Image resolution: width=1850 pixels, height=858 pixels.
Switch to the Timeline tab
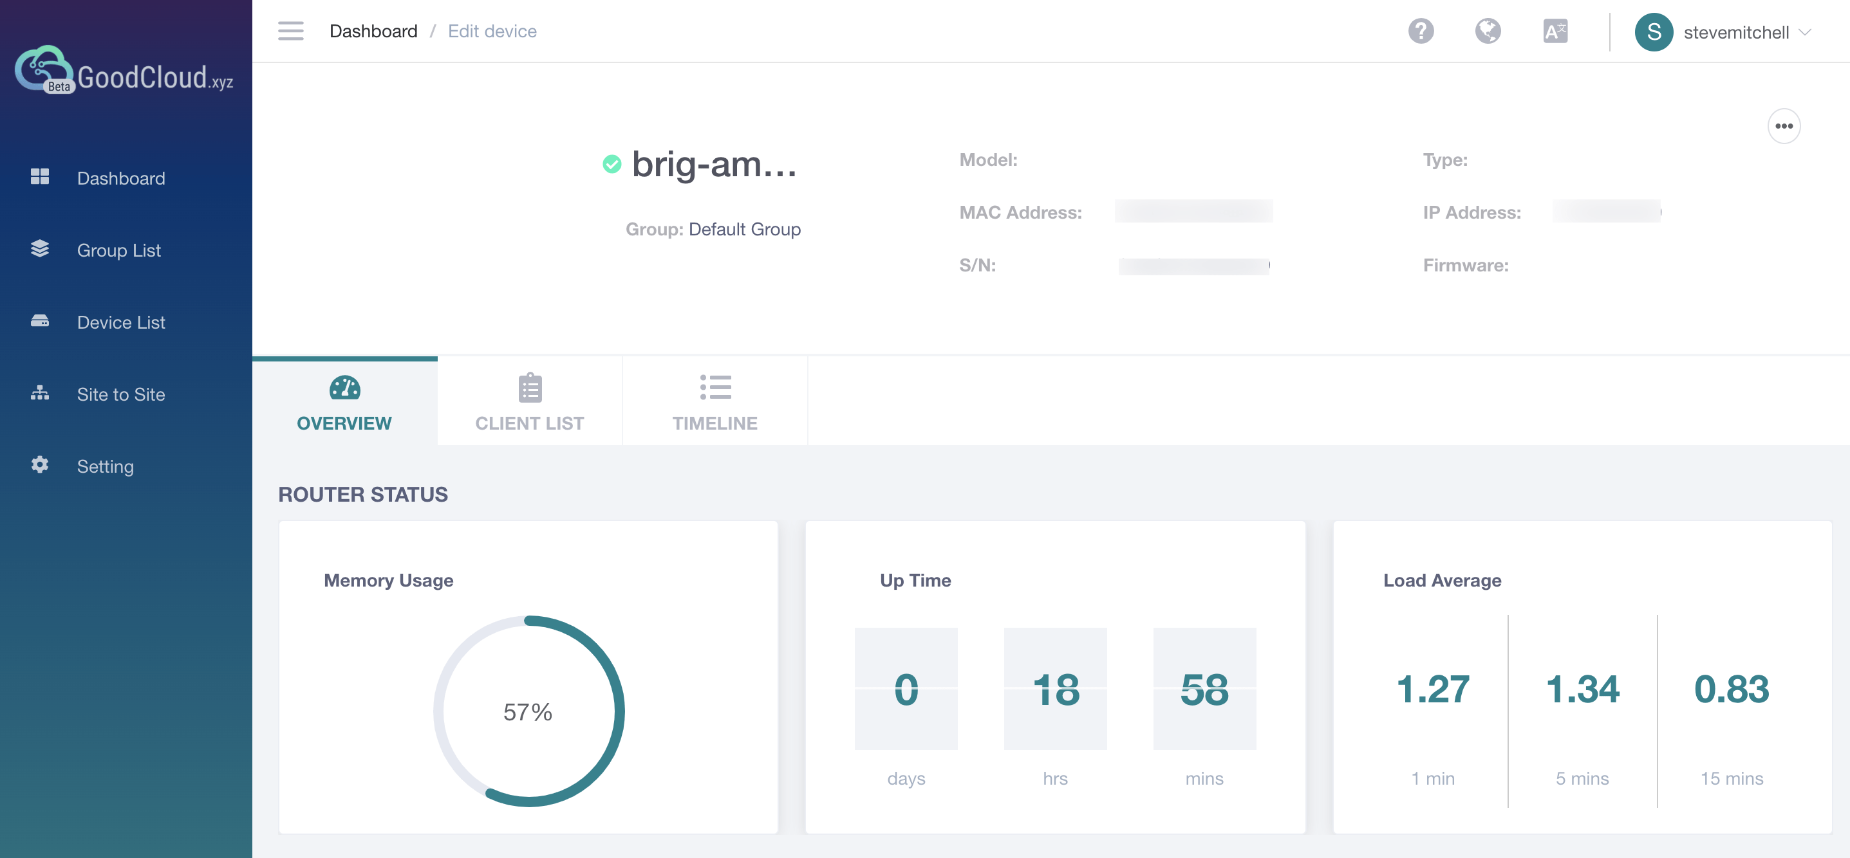point(715,402)
